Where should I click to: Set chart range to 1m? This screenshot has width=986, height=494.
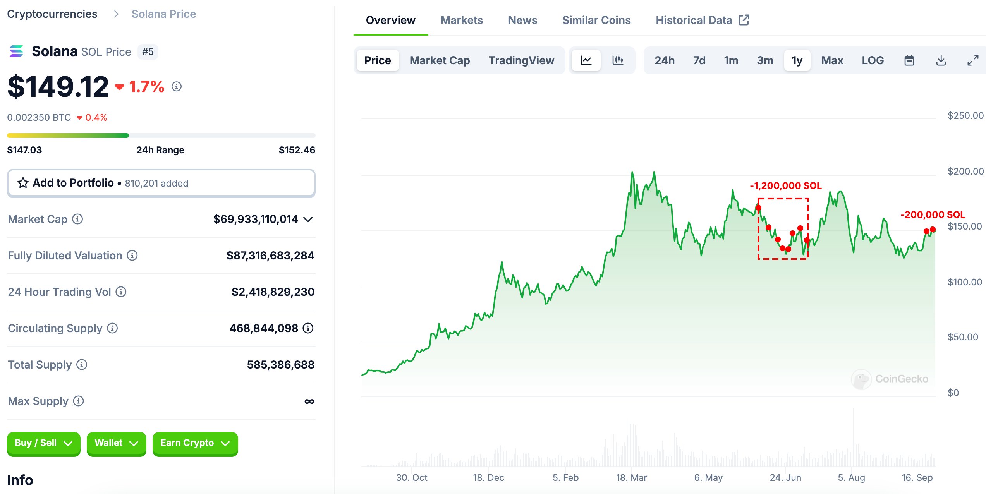pyautogui.click(x=731, y=60)
